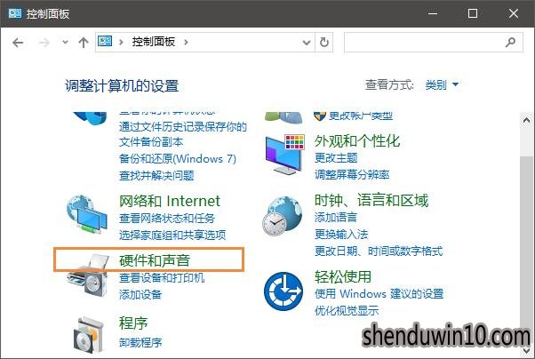This screenshot has width=535, height=359.
Task: Open 调整屏幕分辨率 link
Action: click(x=352, y=175)
